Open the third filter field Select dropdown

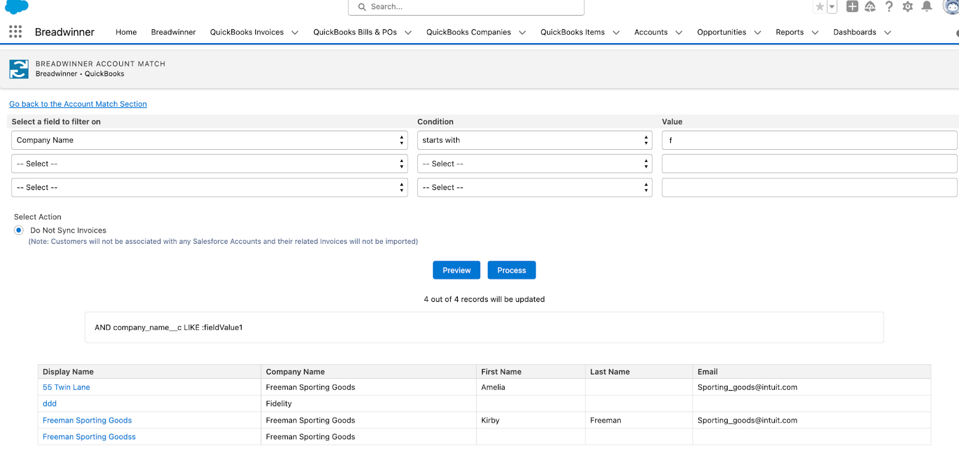(209, 188)
